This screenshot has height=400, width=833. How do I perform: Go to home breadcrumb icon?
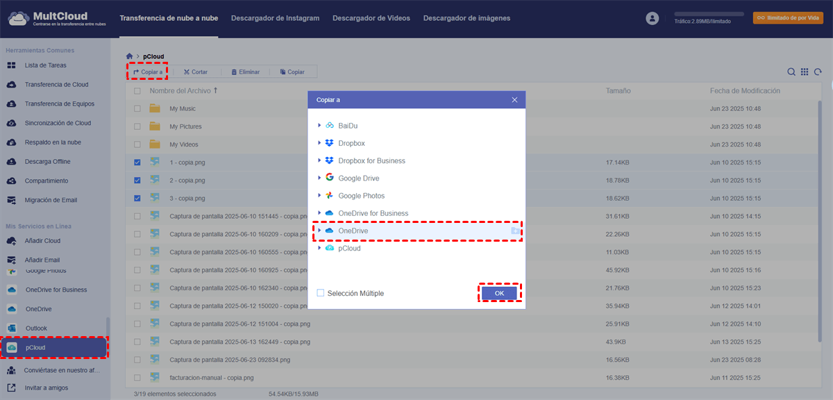click(x=129, y=56)
